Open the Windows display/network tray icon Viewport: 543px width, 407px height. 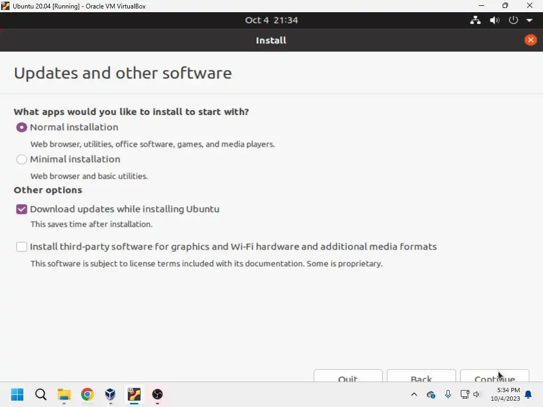point(465,394)
